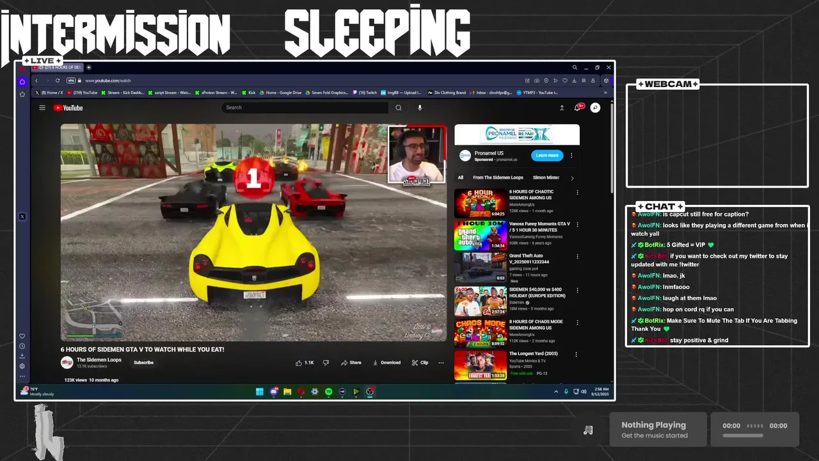
Task: Open the weather widget on taskbar
Action: click(38, 391)
